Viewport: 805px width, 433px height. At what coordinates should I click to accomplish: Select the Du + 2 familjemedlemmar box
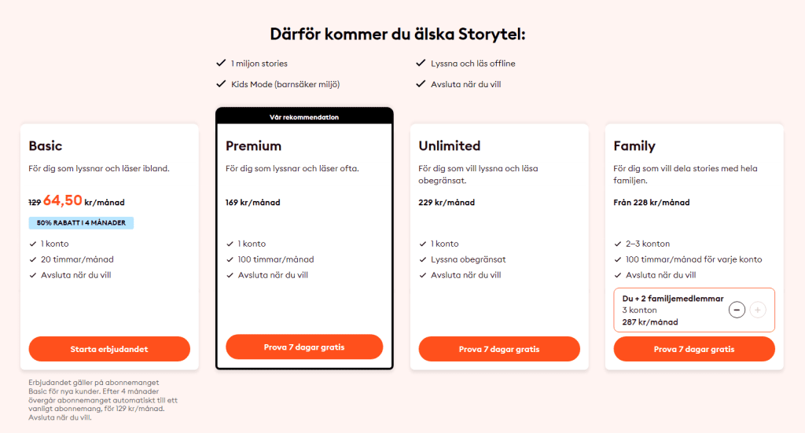tap(694, 310)
